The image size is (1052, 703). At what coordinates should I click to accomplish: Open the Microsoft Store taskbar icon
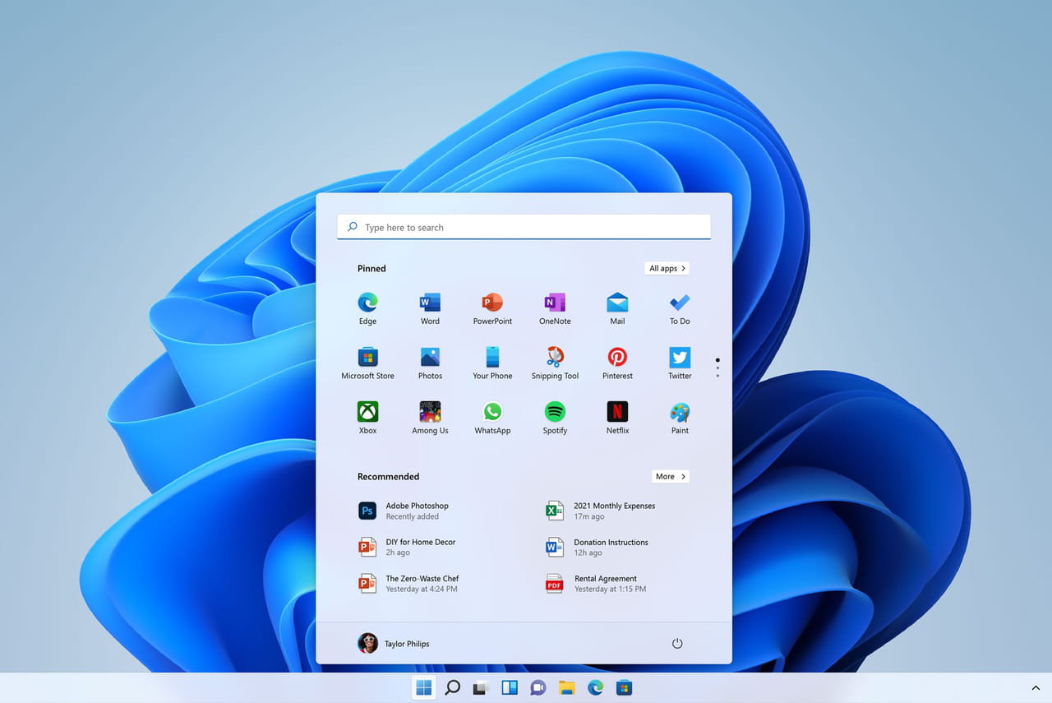pyautogui.click(x=624, y=687)
